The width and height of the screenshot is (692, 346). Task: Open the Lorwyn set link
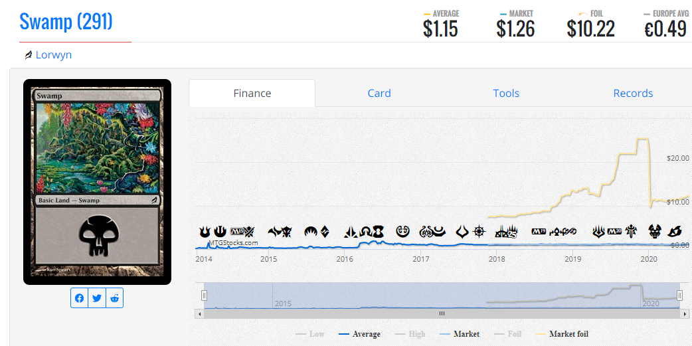tap(53, 55)
